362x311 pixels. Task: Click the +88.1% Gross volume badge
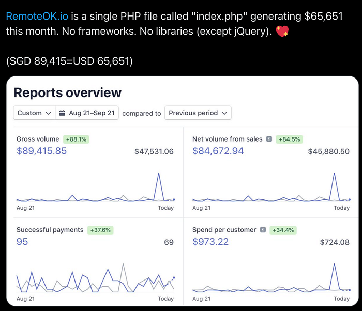tap(76, 139)
